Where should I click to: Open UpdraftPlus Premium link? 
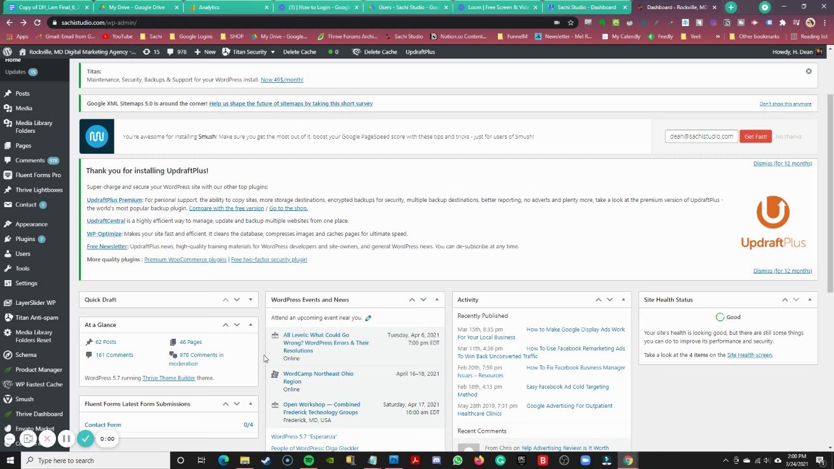(x=114, y=200)
